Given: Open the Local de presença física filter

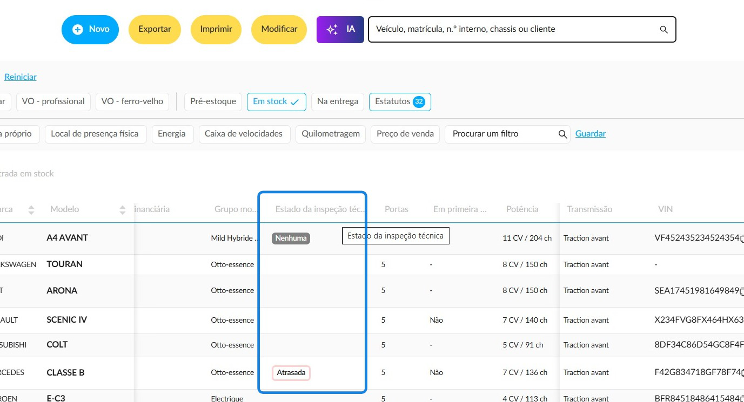Looking at the screenshot, I should pyautogui.click(x=95, y=134).
